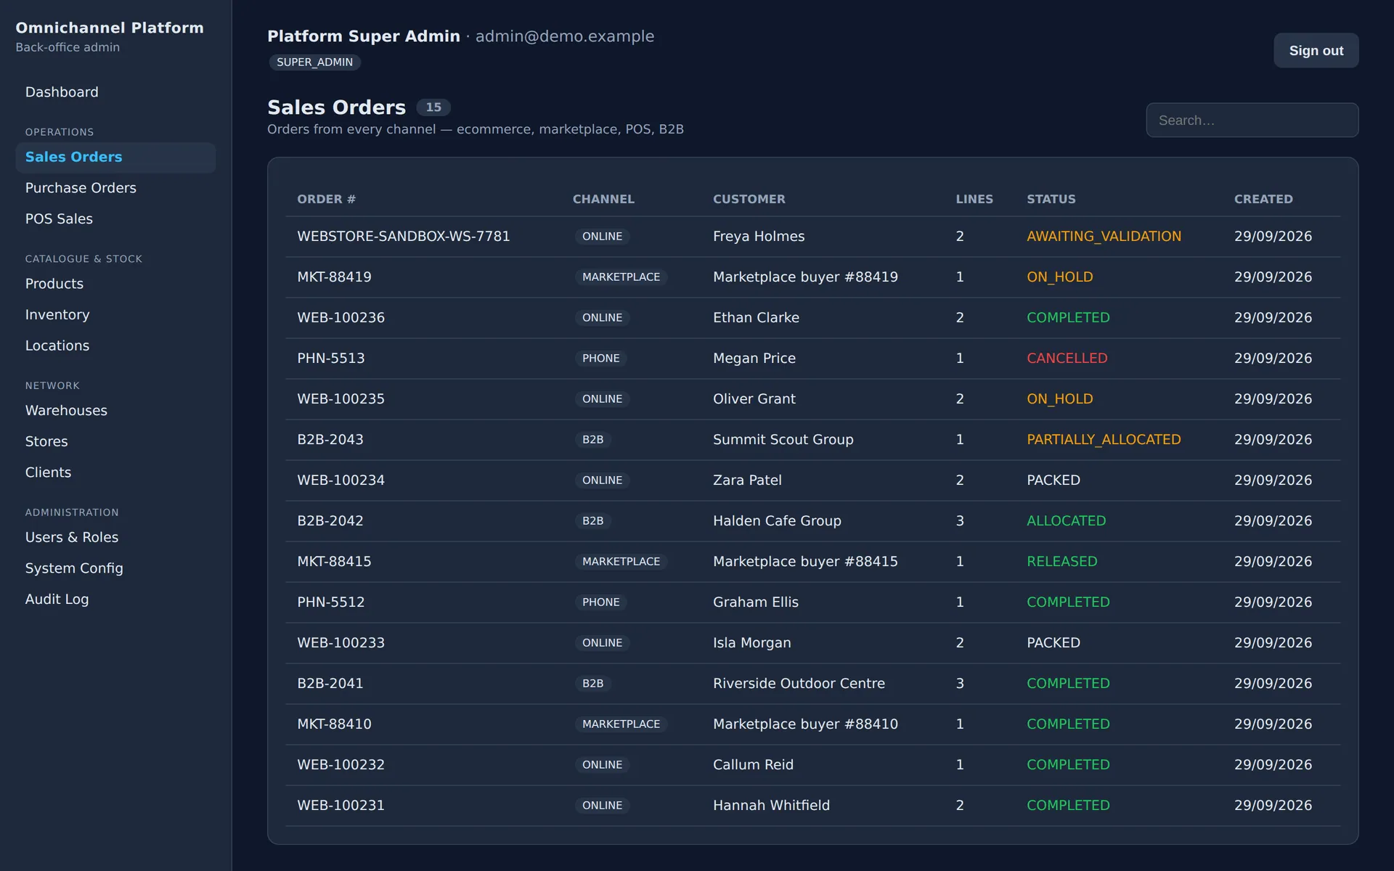
Task: Click the order count badge 15
Action: click(433, 107)
